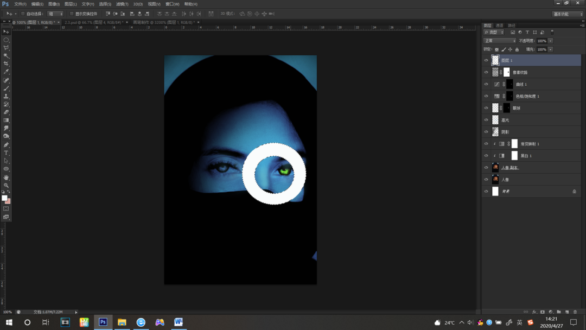Open the fill slider dropdown arrow
The image size is (586, 330).
pos(551,49)
